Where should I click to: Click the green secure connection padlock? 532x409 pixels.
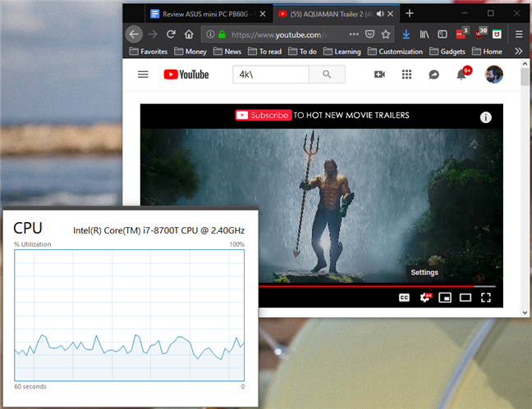(222, 34)
